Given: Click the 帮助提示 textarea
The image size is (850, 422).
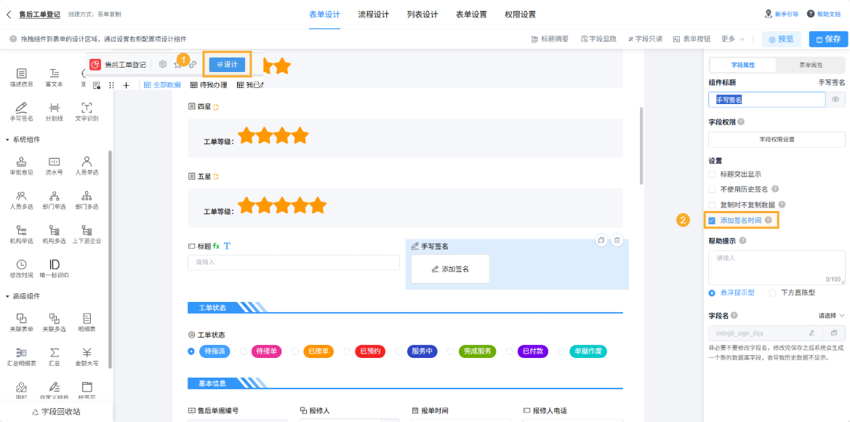Looking at the screenshot, I should [x=777, y=268].
